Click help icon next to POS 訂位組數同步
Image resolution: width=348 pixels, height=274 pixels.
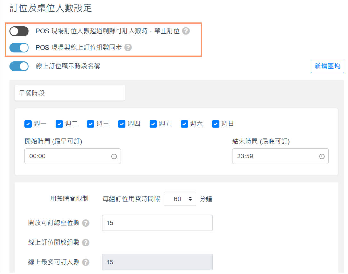pyautogui.click(x=128, y=48)
